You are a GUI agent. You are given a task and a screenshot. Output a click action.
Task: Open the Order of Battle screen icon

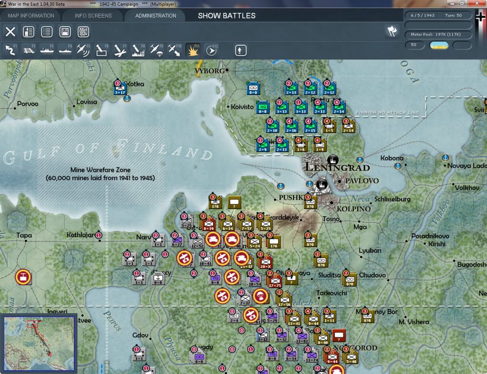click(28, 32)
